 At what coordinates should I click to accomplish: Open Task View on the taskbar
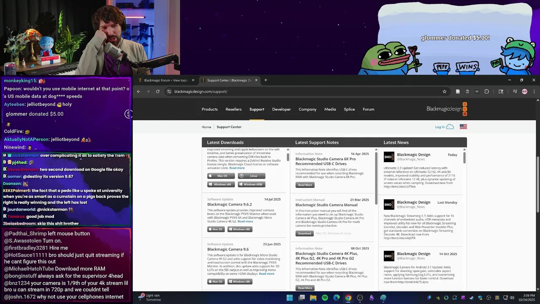302,298
